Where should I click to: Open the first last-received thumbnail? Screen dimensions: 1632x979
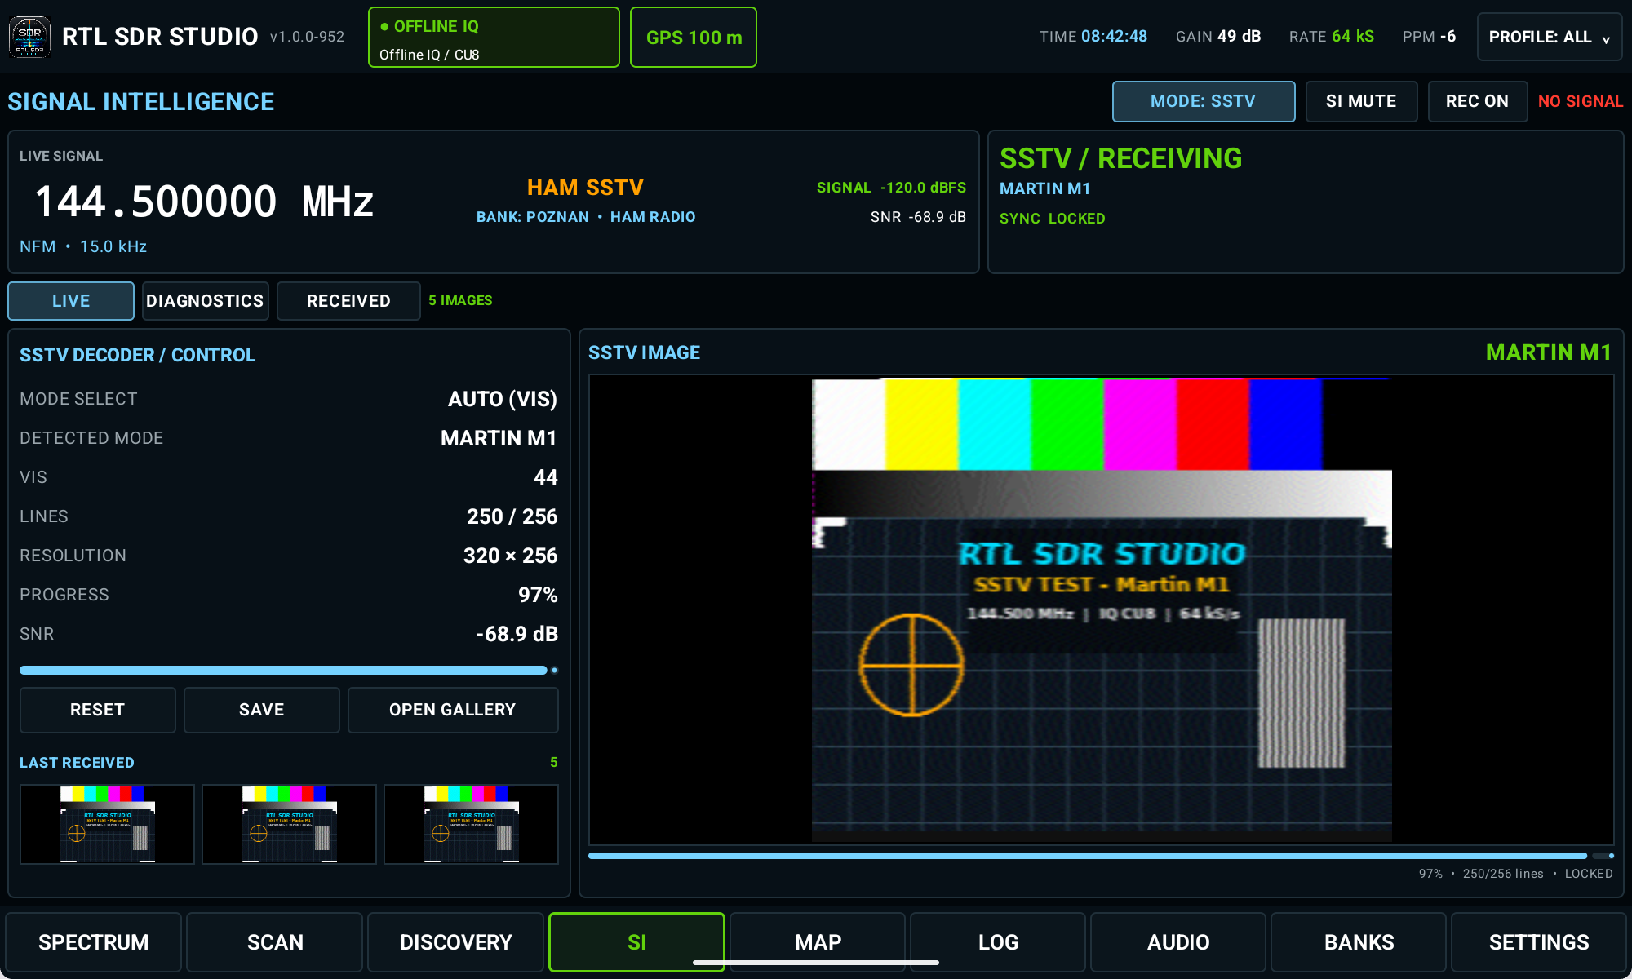pyautogui.click(x=107, y=824)
